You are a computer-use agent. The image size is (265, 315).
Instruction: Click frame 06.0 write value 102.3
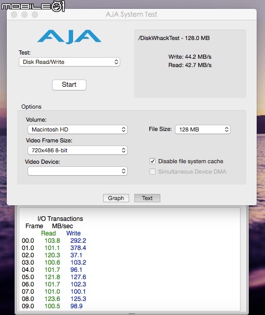(x=78, y=284)
